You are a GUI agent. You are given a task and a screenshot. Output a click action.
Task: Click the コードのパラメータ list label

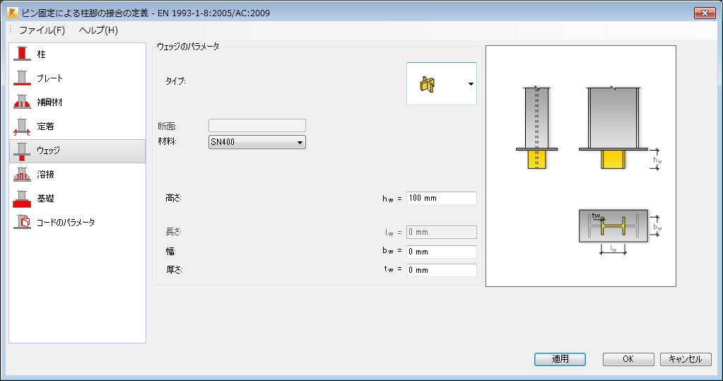66,223
